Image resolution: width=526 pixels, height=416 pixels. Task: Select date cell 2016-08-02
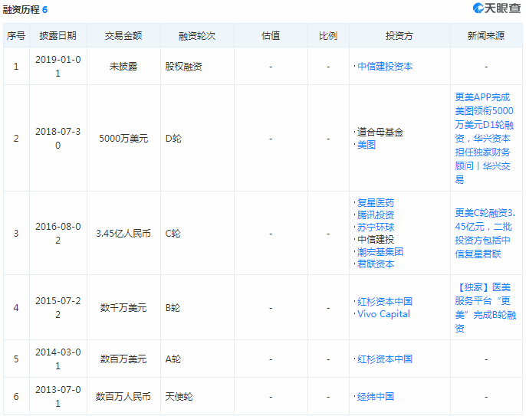(x=58, y=234)
